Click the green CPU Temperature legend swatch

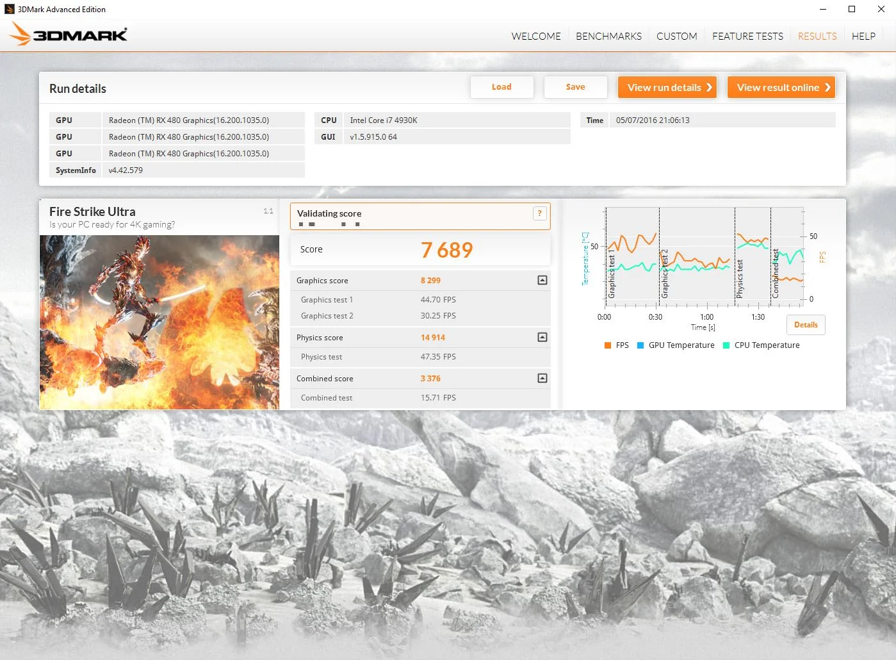[x=726, y=345]
